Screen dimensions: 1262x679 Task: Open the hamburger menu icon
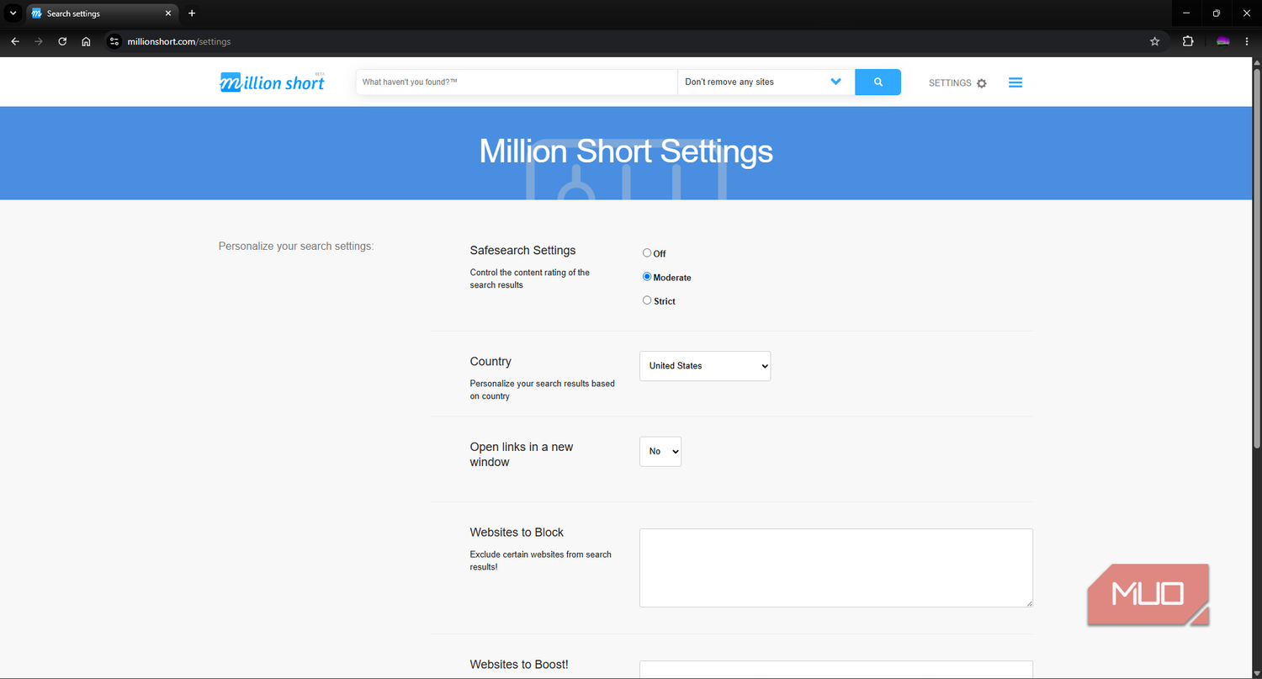pyautogui.click(x=1015, y=82)
